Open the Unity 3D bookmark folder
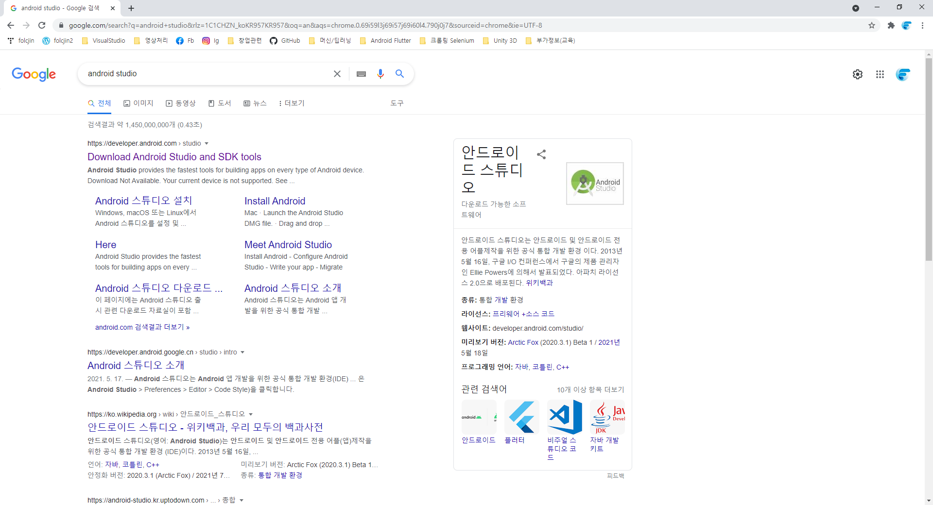The width and height of the screenshot is (933, 505). [500, 41]
